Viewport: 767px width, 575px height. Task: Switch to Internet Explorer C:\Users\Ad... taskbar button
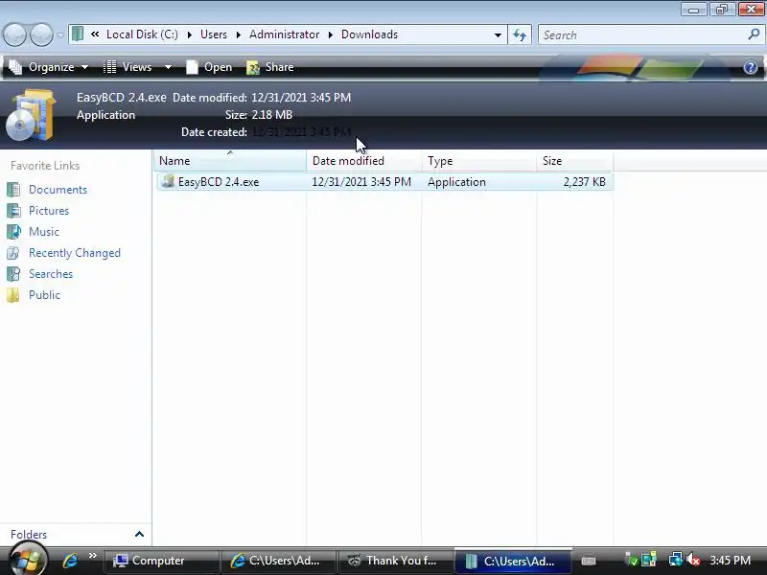(278, 561)
